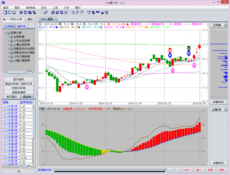Expand the 上市全部股票 folder
This screenshot has height=175, width=230.
pyautogui.click(x=8, y=41)
